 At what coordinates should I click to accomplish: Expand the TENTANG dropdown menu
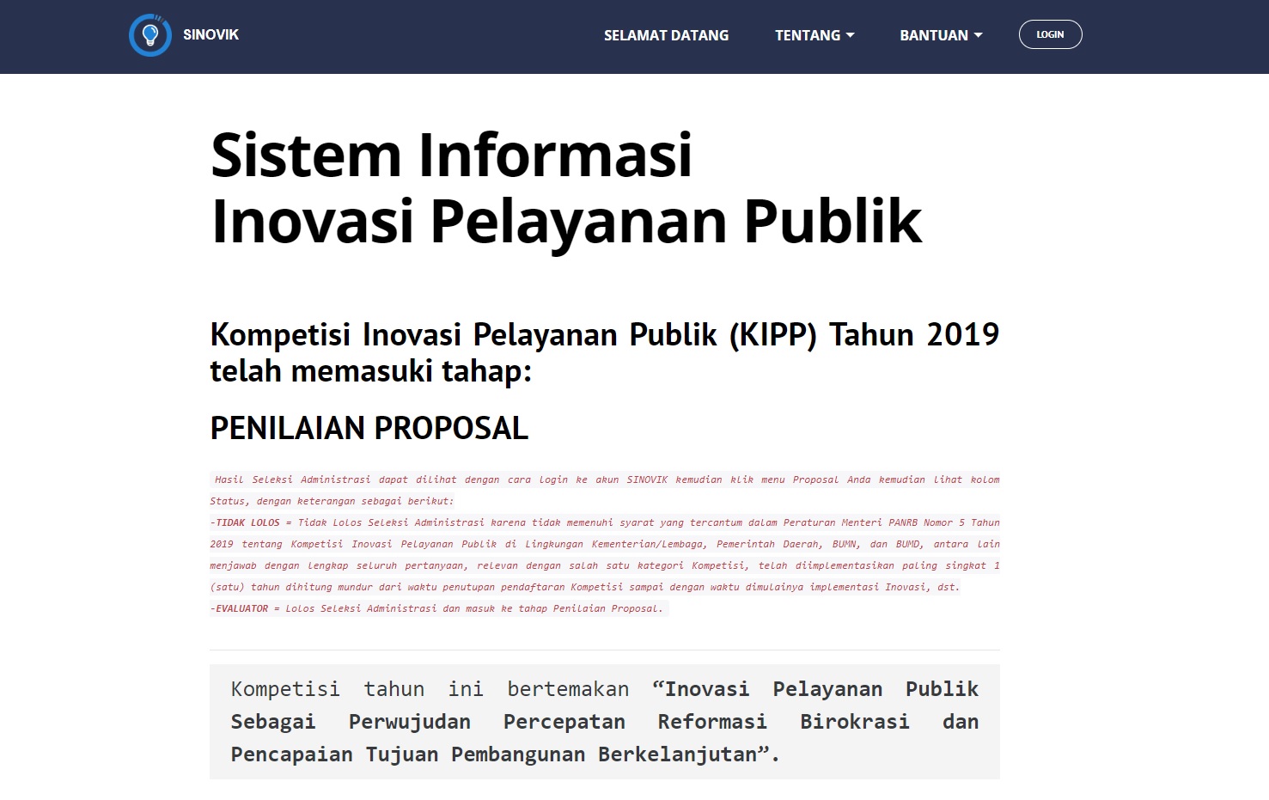tap(814, 35)
